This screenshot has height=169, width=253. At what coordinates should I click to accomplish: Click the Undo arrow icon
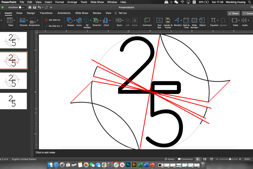[40, 8]
